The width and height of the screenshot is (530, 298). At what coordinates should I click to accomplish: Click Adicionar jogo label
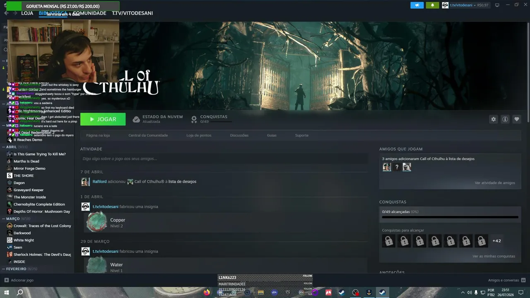[22, 280]
